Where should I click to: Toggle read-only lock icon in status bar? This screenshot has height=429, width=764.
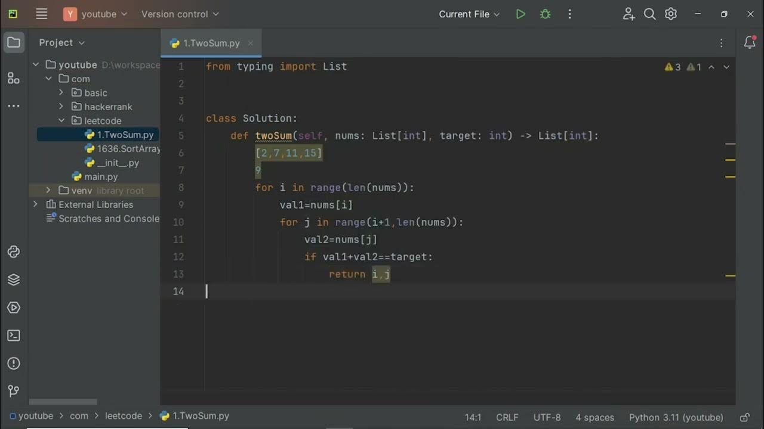(x=745, y=418)
